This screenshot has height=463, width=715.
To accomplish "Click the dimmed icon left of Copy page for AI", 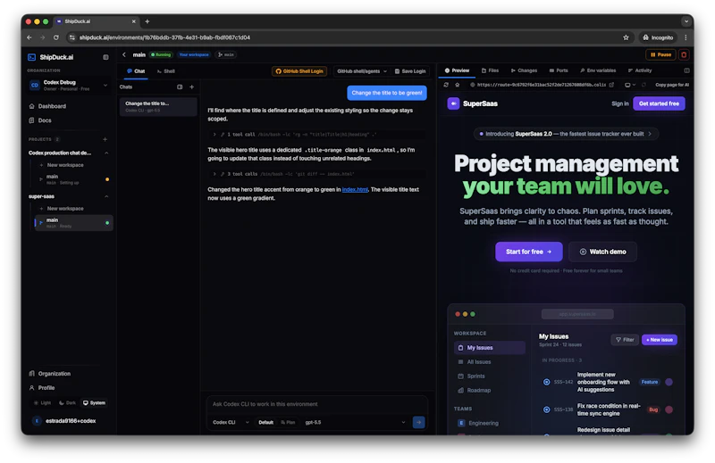I will pyautogui.click(x=643, y=85).
